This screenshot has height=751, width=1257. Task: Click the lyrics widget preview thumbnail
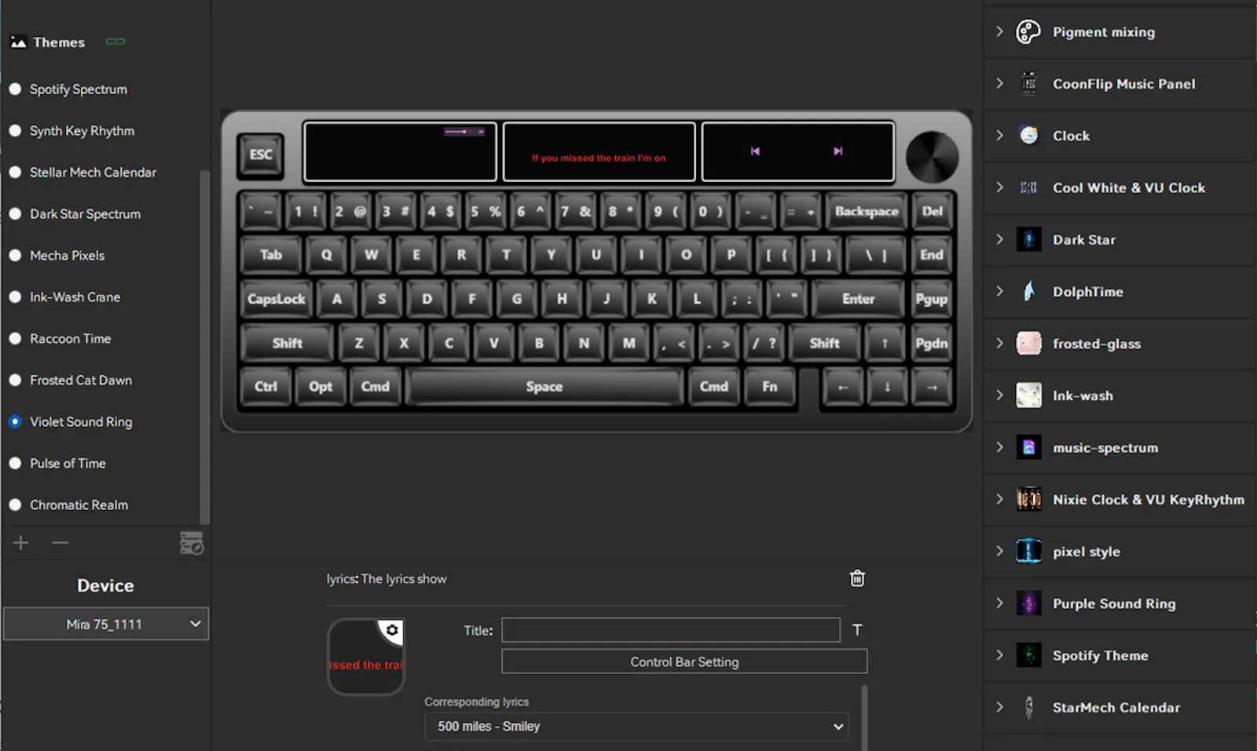point(366,657)
